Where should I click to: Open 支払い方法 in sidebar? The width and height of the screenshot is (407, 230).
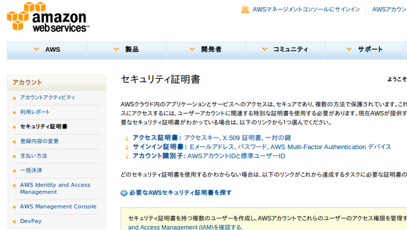tap(34, 156)
